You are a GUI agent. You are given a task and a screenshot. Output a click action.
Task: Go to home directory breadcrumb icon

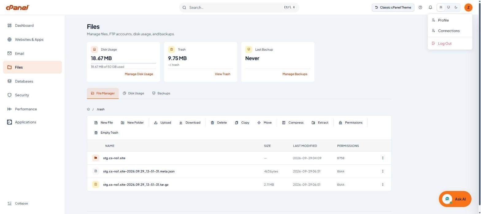tap(88, 109)
